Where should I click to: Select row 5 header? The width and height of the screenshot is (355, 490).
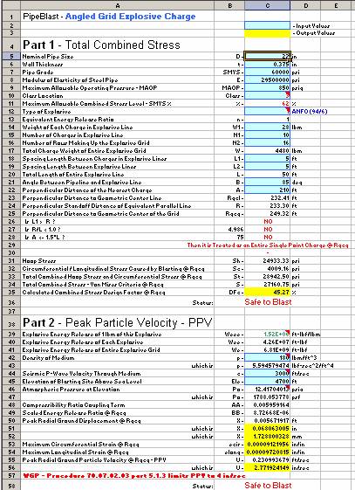point(11,56)
